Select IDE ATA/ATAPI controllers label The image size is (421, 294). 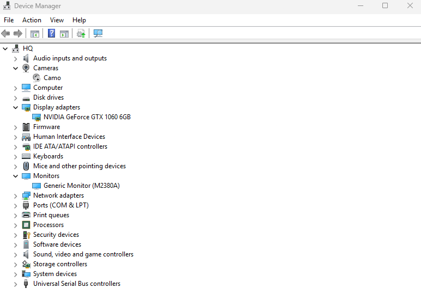coord(70,146)
